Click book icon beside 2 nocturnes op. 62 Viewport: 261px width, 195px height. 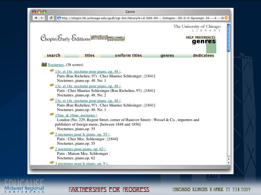52,148
